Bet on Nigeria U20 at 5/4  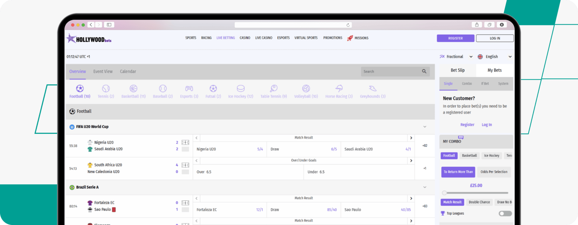230,149
